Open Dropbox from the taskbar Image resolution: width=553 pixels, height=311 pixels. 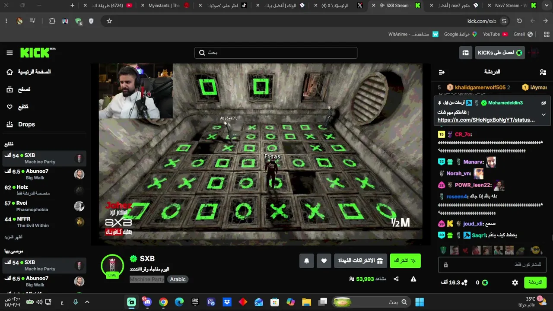click(x=227, y=302)
